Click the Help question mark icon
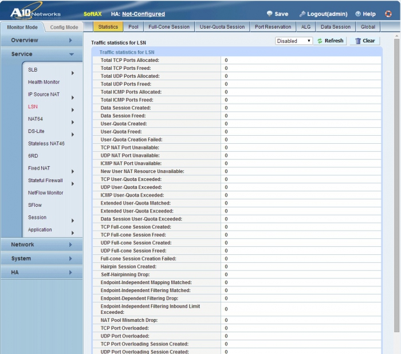 click(358, 14)
